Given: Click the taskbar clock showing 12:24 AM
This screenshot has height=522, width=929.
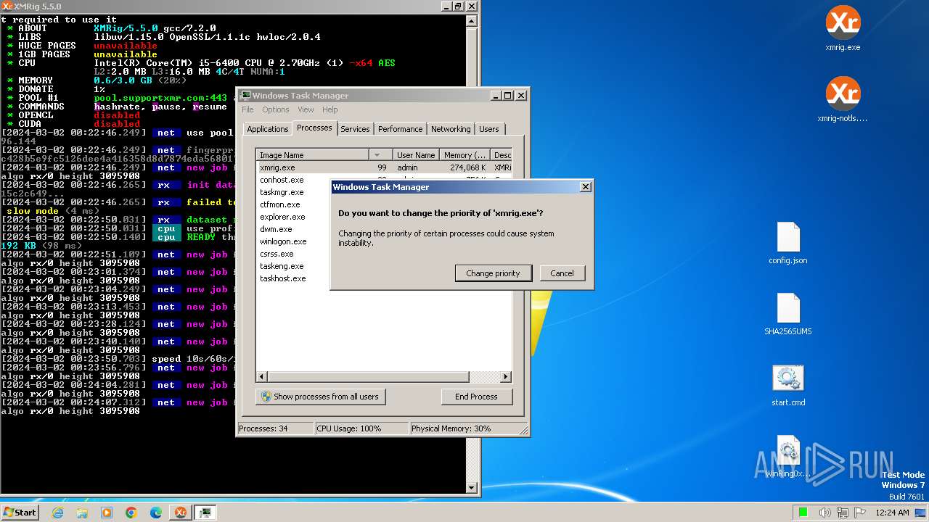Looking at the screenshot, I should [892, 513].
